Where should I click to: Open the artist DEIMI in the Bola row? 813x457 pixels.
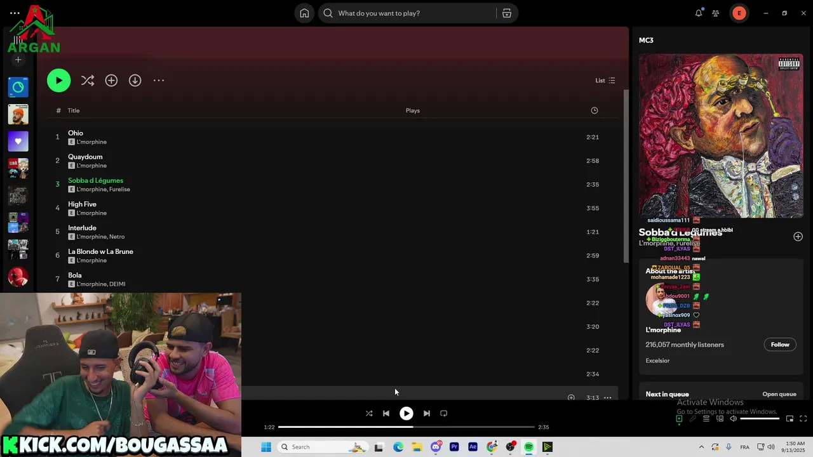click(118, 284)
